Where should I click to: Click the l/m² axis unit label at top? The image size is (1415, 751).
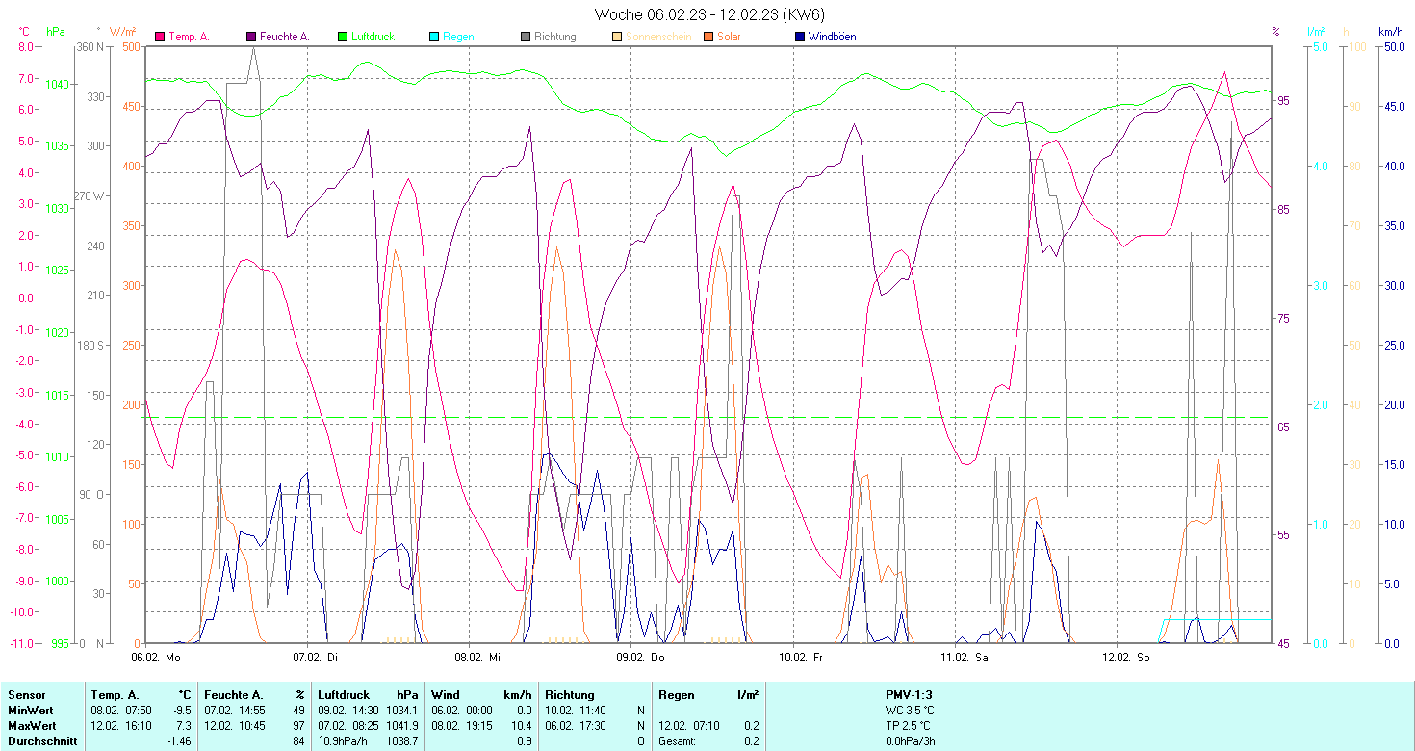1316,31
